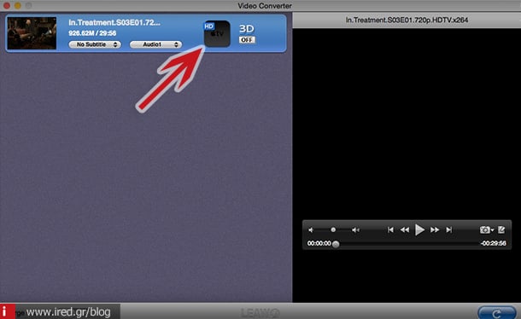Click the volume slider knob
Screen dimensions: 521x319
click(333, 229)
